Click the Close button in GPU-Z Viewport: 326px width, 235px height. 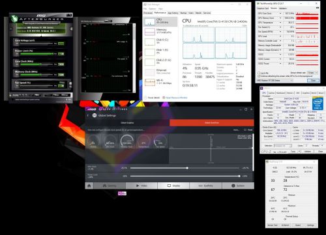coord(313,81)
